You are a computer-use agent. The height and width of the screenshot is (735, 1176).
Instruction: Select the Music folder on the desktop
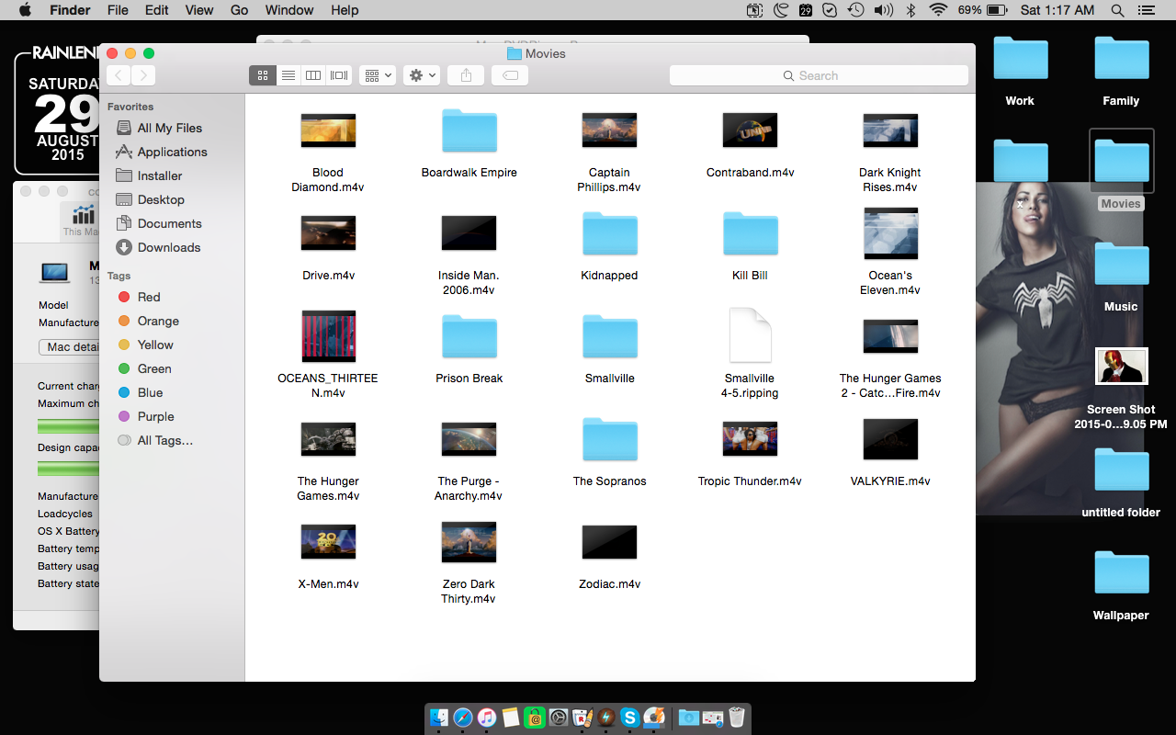[x=1121, y=264]
